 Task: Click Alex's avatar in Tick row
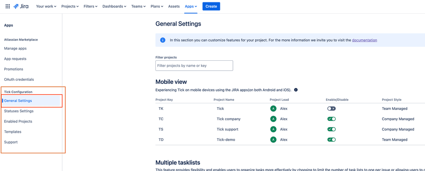coord(273,109)
